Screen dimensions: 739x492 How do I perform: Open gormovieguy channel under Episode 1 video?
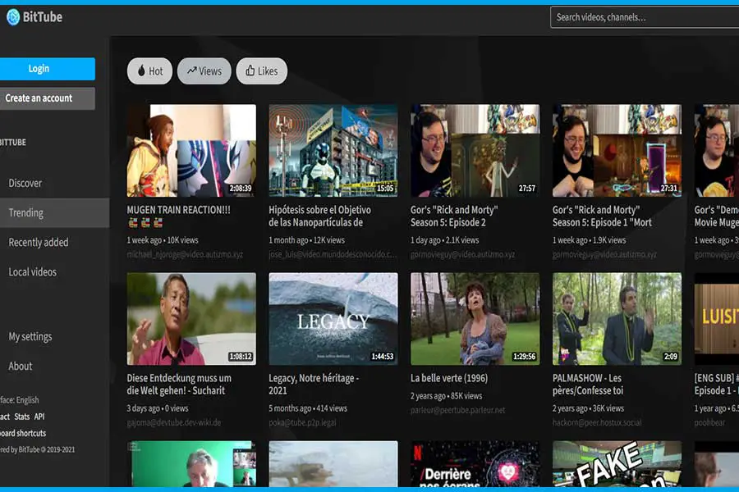click(604, 255)
